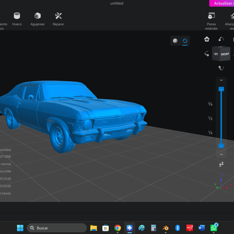Open Bluetooth icon in taskbar
234x234 pixels.
click(x=177, y=228)
